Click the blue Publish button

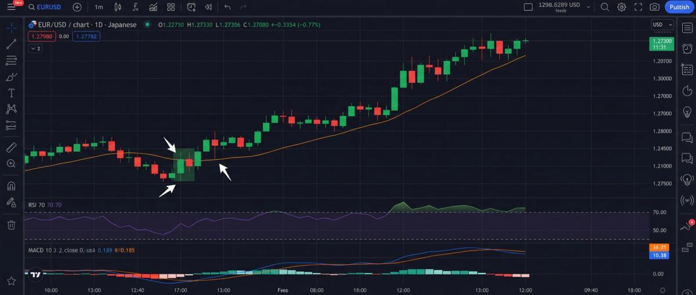coord(679,7)
